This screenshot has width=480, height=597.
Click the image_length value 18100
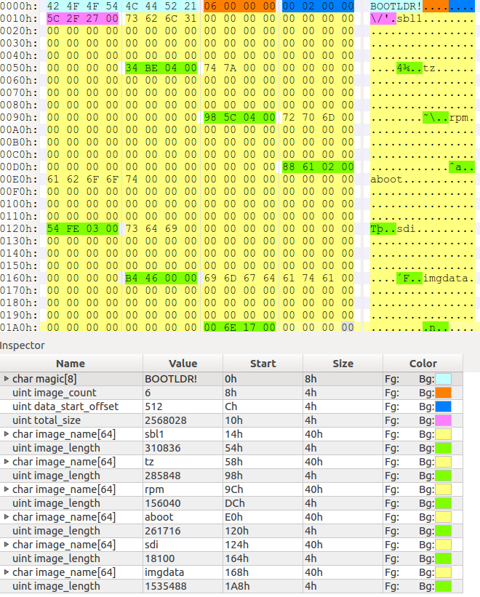[159, 558]
